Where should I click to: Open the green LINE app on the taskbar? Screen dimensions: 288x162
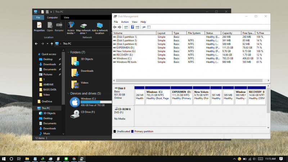(66, 159)
